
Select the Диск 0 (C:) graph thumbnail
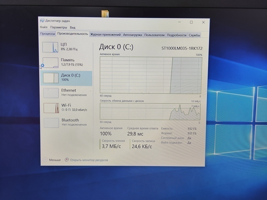[x=51, y=78]
